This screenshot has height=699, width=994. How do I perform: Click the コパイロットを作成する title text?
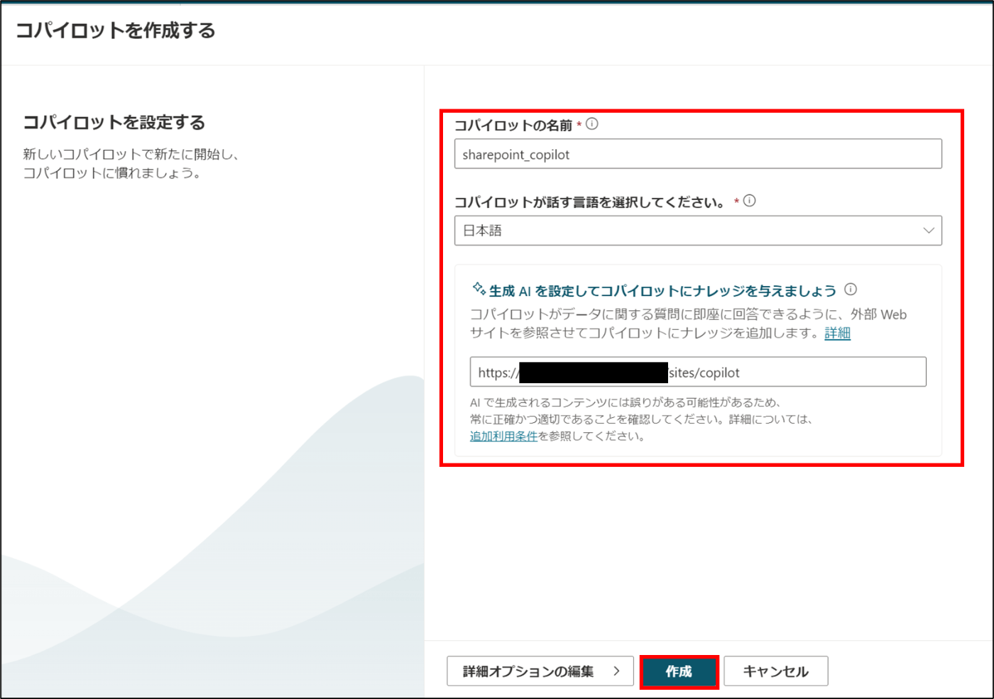(x=115, y=31)
